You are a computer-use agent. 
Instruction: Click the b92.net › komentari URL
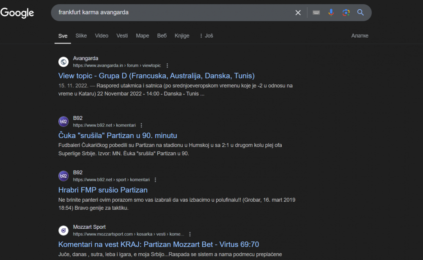point(104,125)
